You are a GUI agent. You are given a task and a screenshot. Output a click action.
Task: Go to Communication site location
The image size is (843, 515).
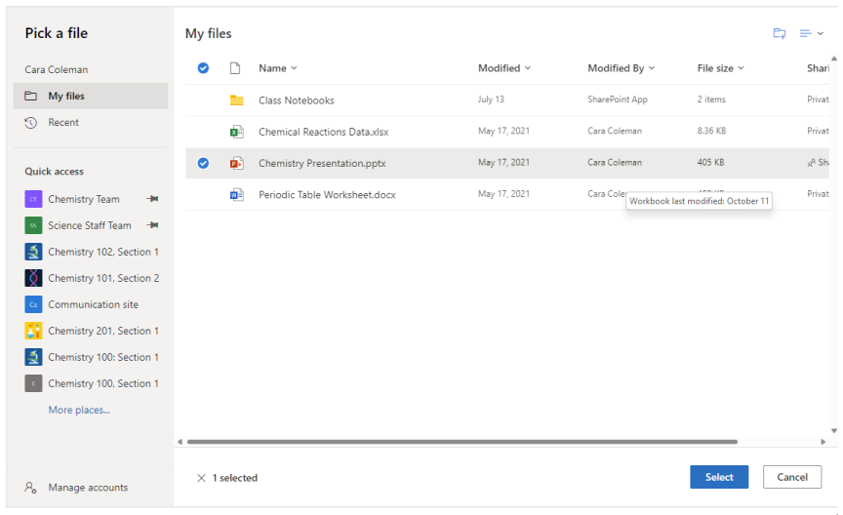(93, 304)
